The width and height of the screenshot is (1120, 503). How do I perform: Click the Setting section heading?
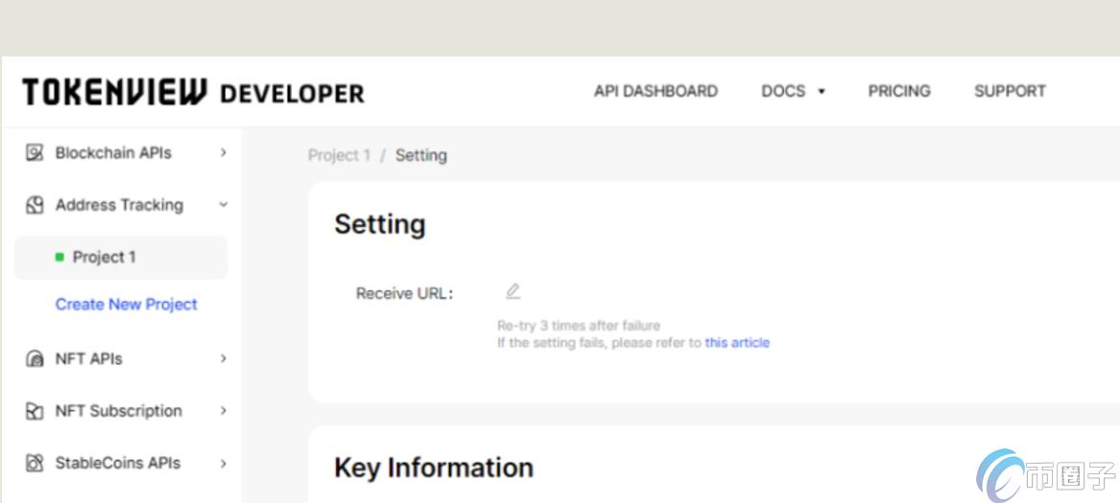click(380, 225)
